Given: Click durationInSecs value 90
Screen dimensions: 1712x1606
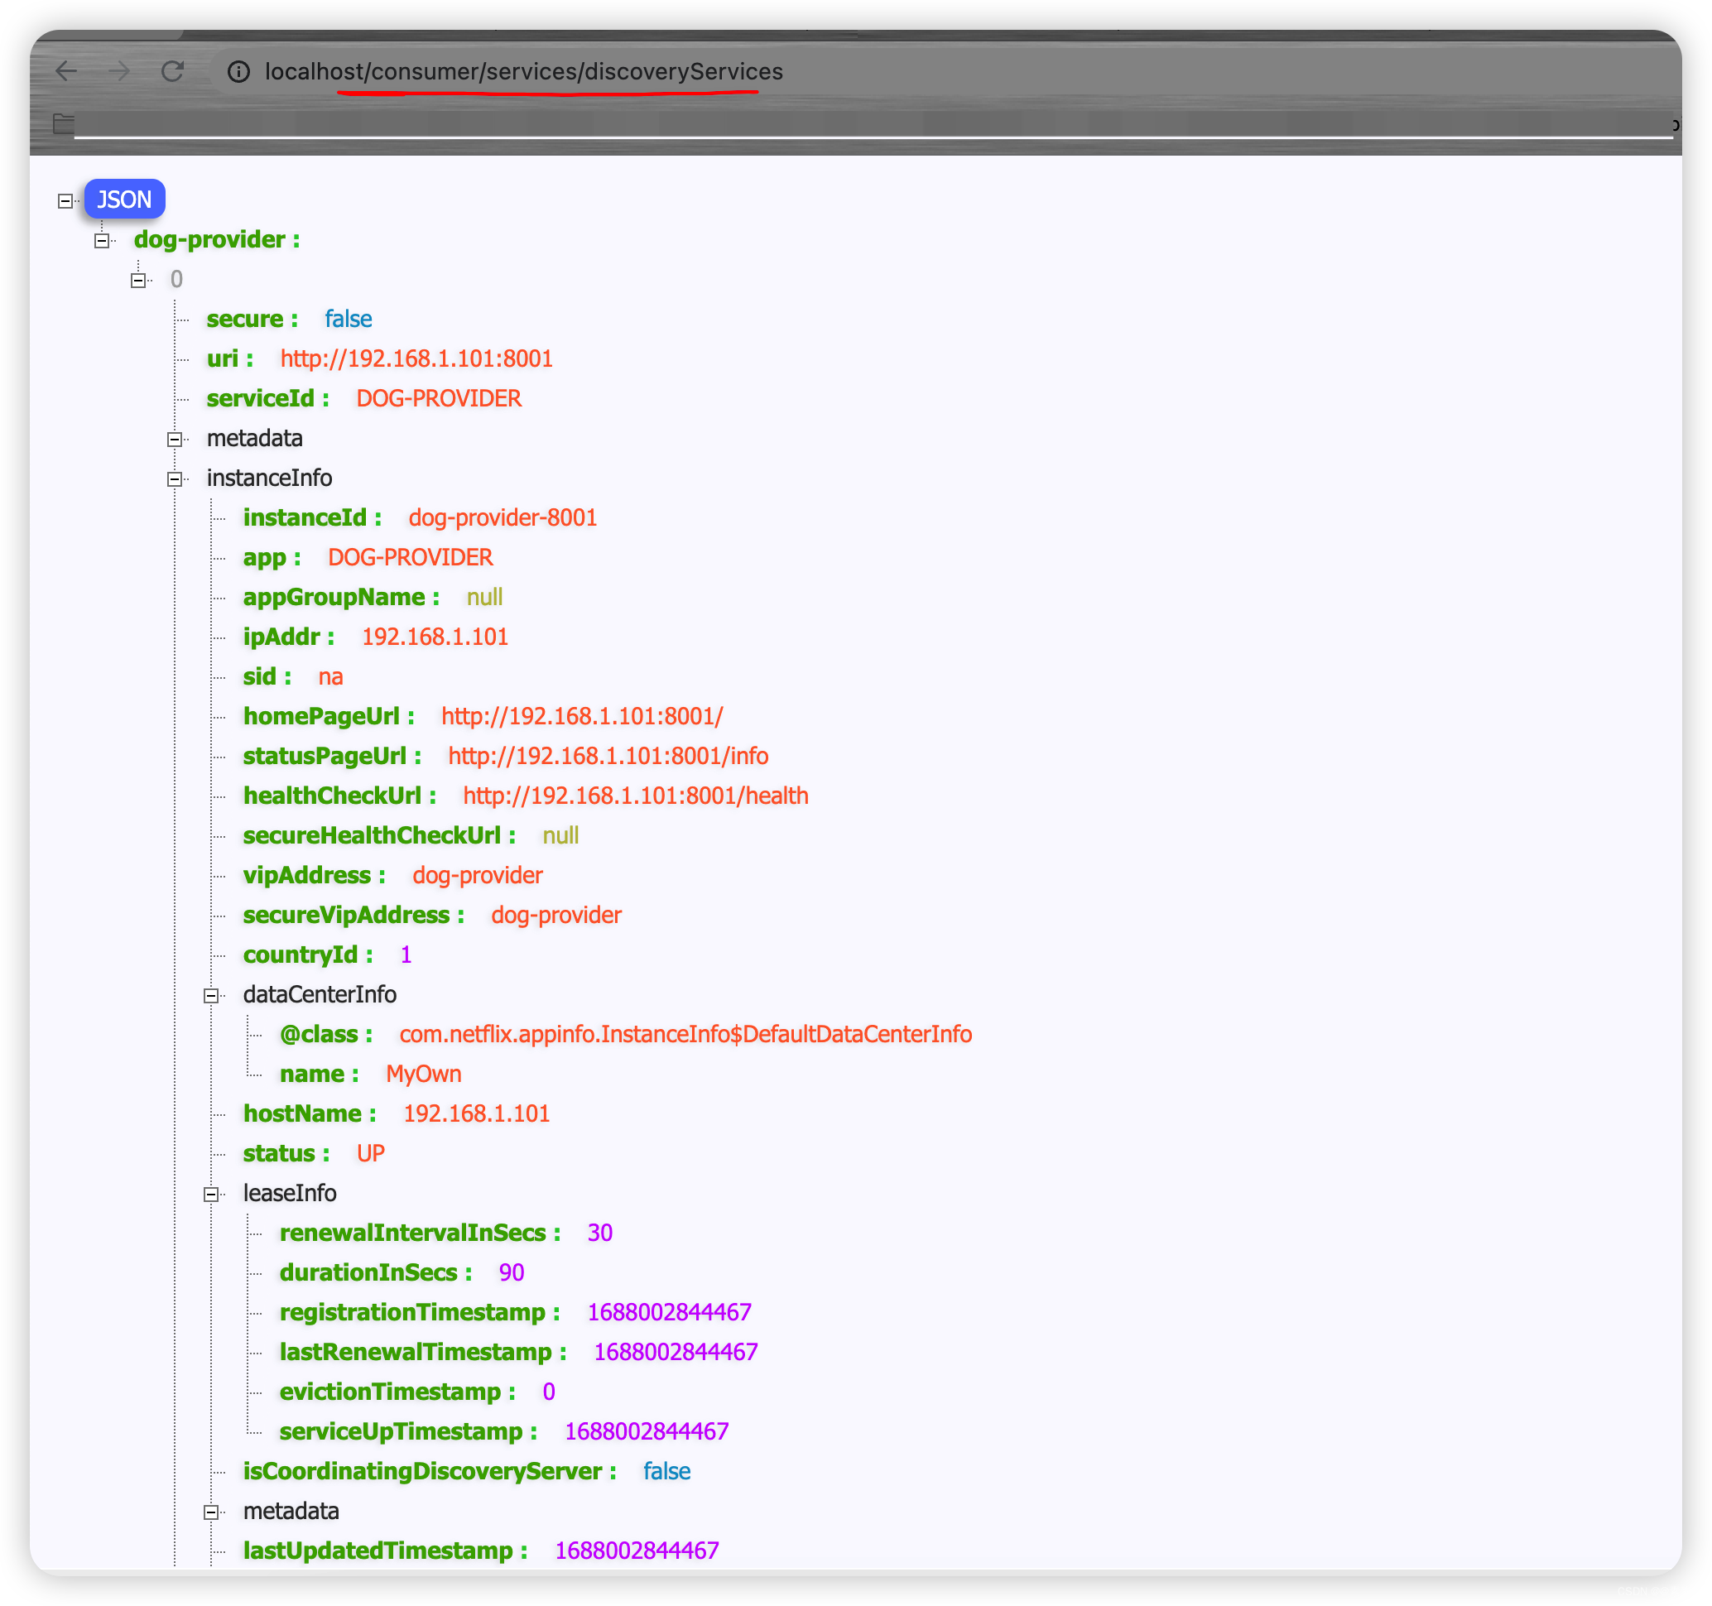Looking at the screenshot, I should point(512,1272).
